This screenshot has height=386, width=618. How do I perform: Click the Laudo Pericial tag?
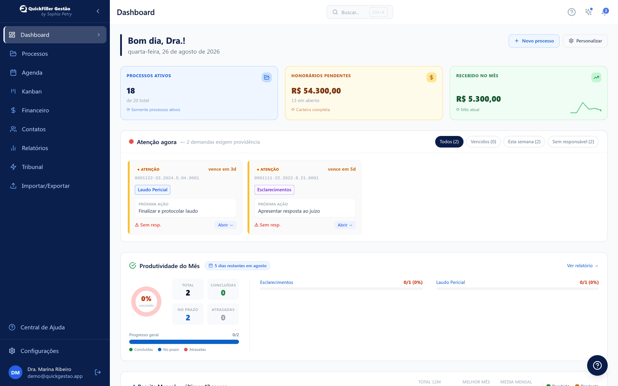152,190
